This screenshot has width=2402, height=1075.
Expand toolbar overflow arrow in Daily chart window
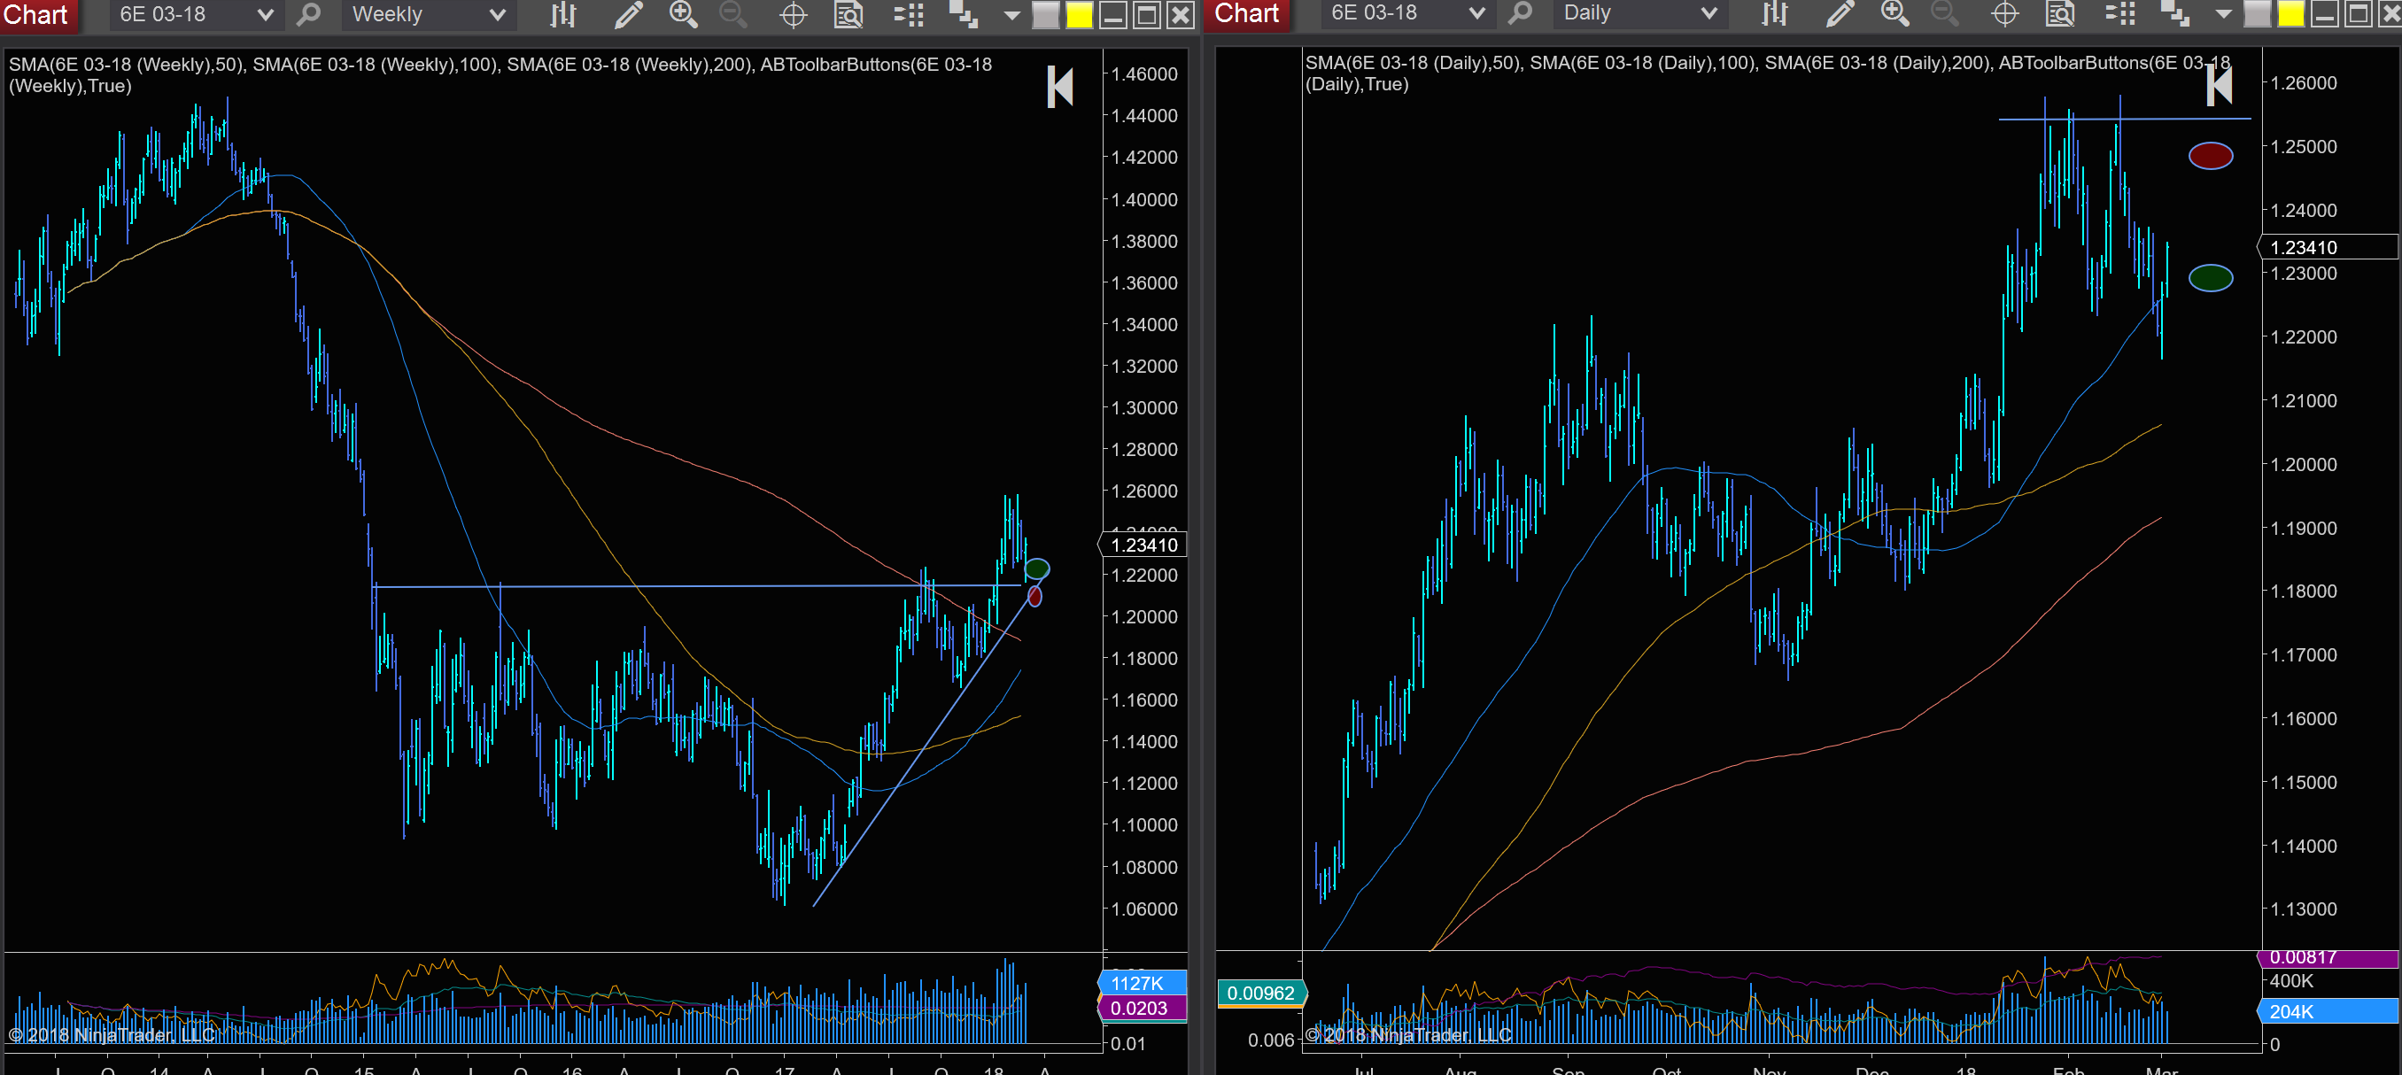tap(2224, 14)
